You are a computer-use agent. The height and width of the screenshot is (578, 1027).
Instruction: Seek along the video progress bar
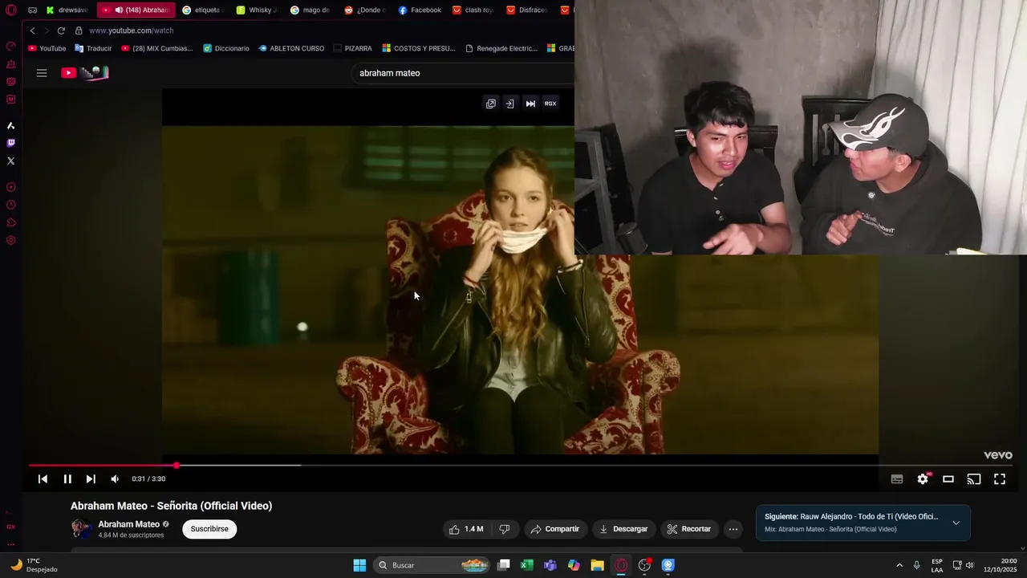pos(520,465)
